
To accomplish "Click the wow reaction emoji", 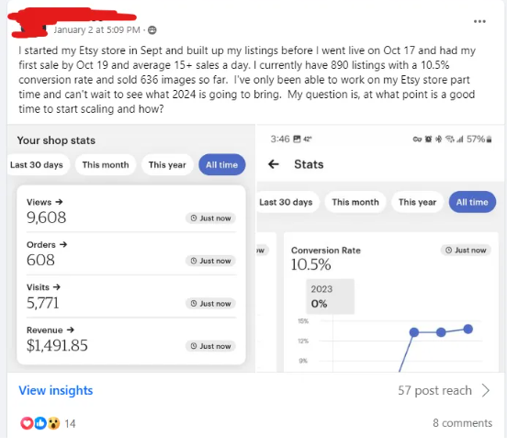I will [53, 423].
